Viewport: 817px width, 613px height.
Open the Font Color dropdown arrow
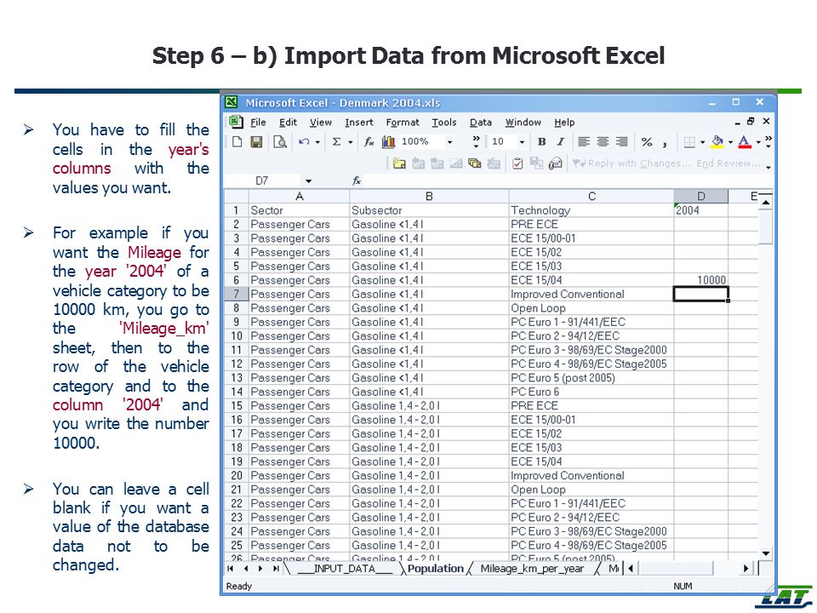click(758, 142)
